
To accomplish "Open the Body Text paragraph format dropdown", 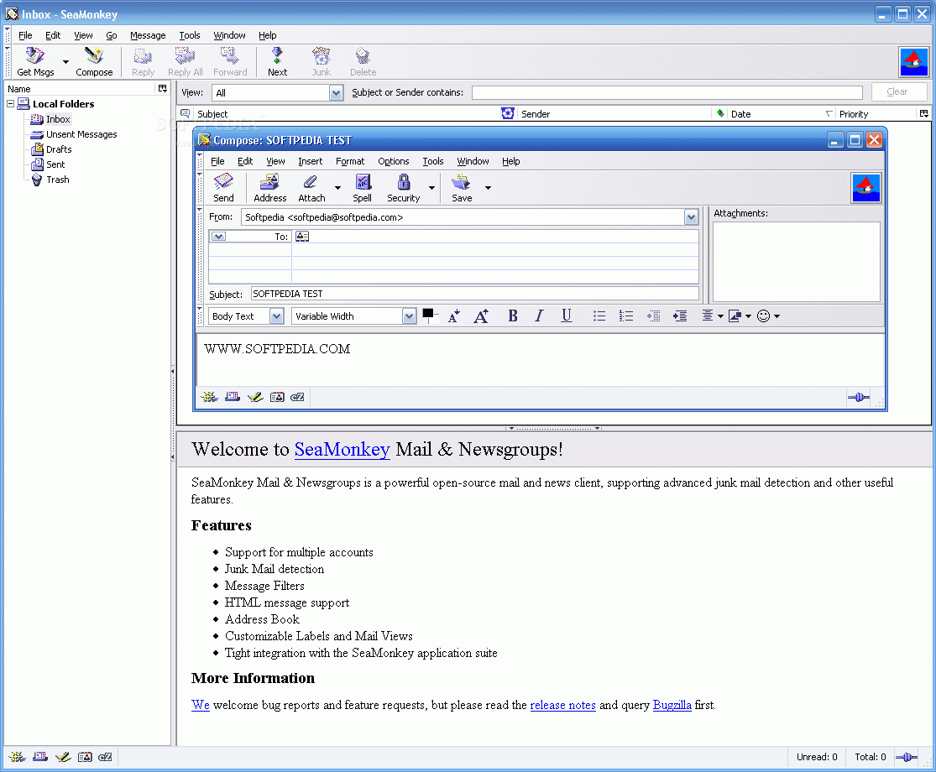I will click(246, 316).
